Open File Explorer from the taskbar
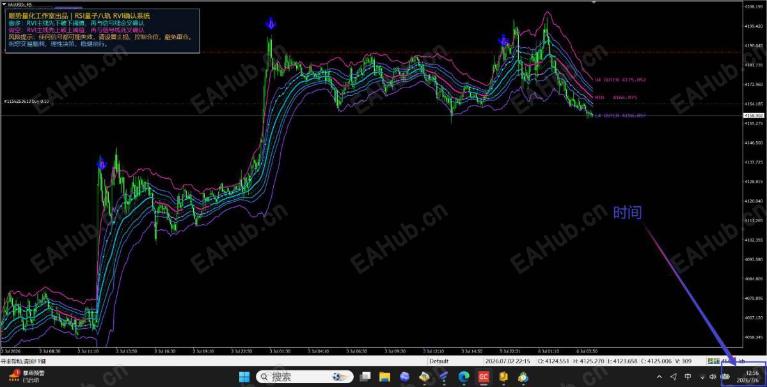This screenshot has height=387, width=767. [x=385, y=377]
